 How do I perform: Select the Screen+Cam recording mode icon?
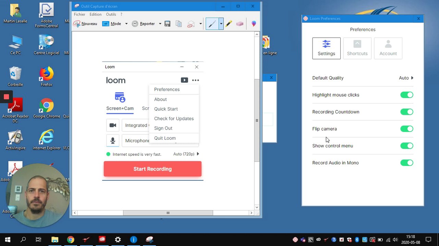pyautogui.click(x=120, y=97)
